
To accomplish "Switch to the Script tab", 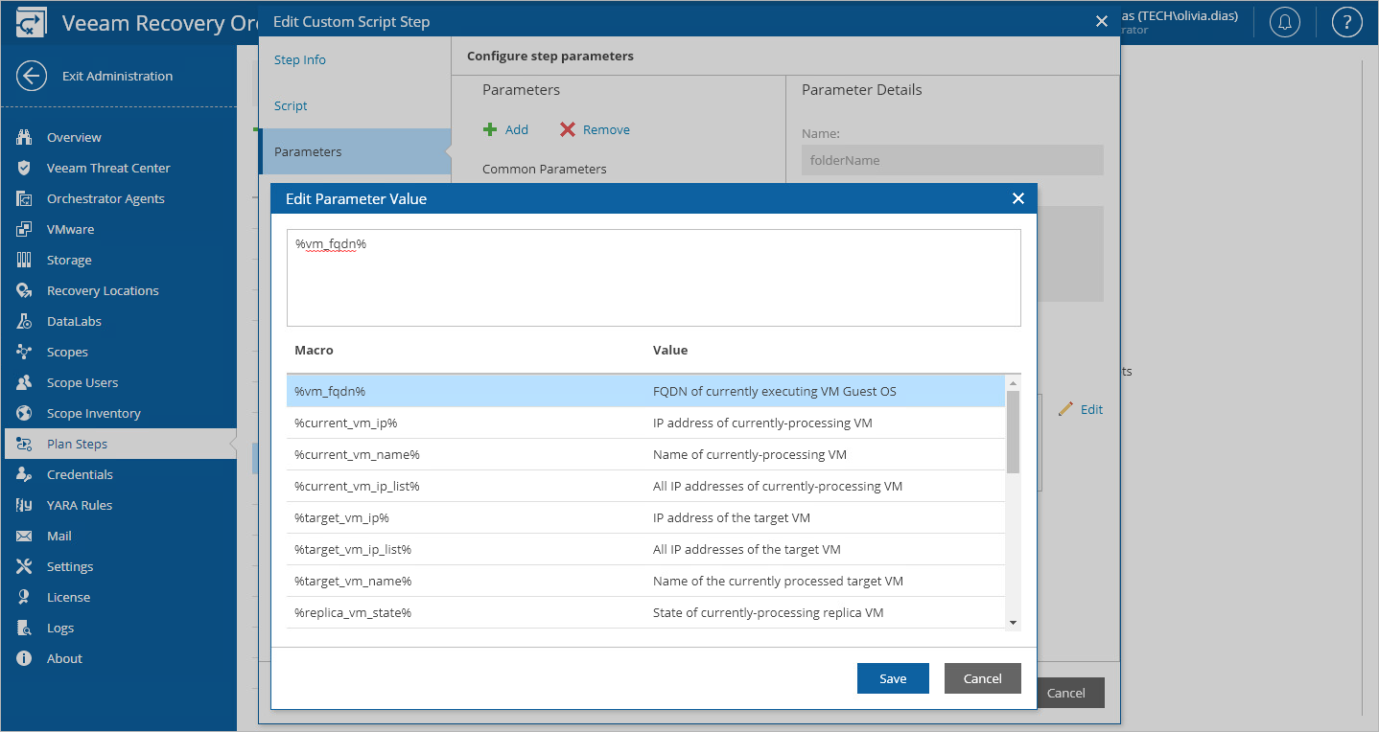I will 290,105.
